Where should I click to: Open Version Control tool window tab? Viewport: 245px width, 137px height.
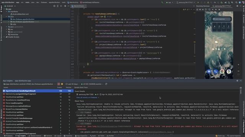click(35, 136)
